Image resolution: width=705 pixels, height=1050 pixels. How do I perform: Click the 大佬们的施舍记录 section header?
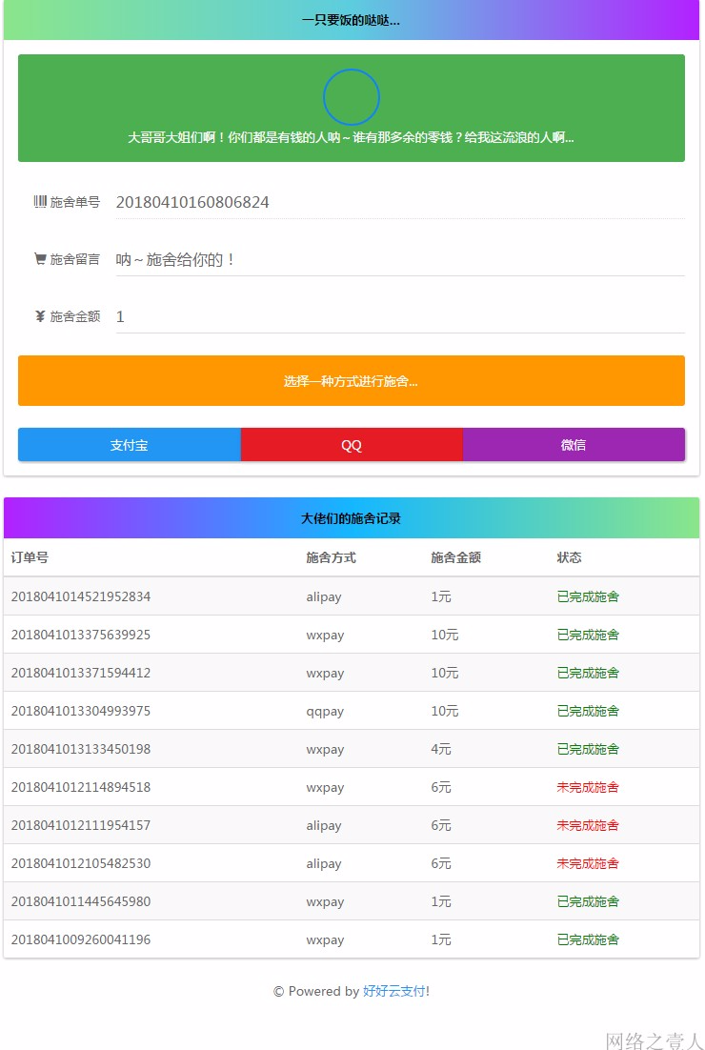click(x=351, y=518)
